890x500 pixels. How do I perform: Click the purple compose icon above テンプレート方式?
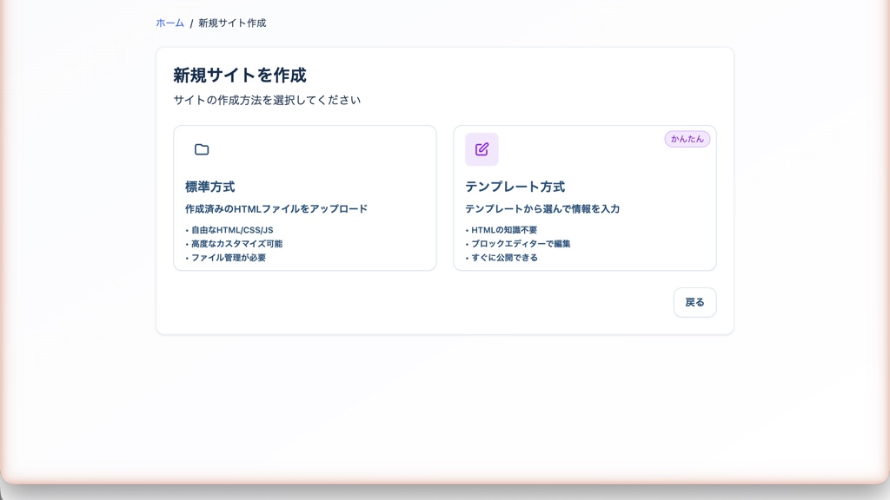[482, 148]
